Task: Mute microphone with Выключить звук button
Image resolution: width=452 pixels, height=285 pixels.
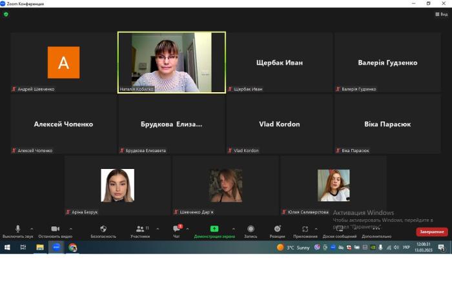Action: tap(17, 230)
